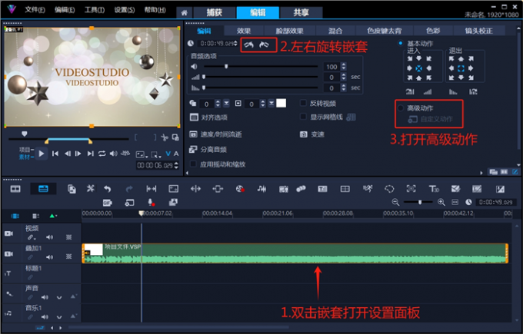
Task: Enable the 反转视频 checkbox
Action: coord(303,103)
